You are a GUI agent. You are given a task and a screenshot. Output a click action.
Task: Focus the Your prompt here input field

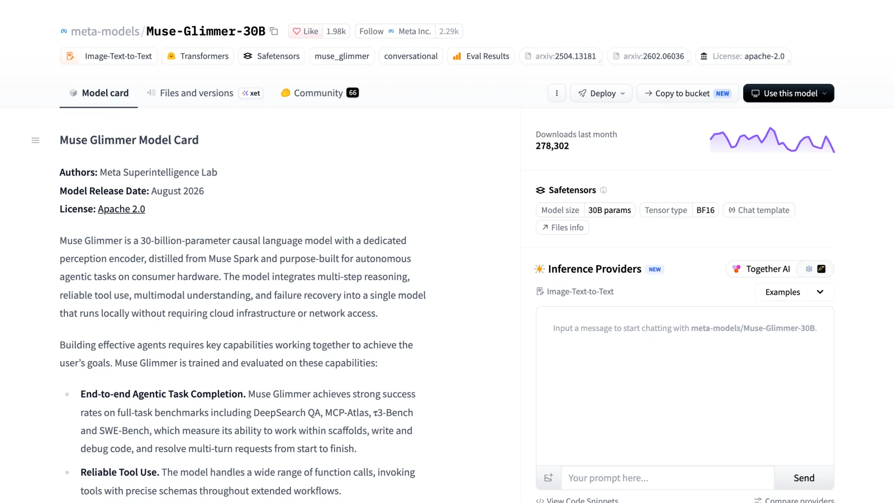(x=668, y=478)
